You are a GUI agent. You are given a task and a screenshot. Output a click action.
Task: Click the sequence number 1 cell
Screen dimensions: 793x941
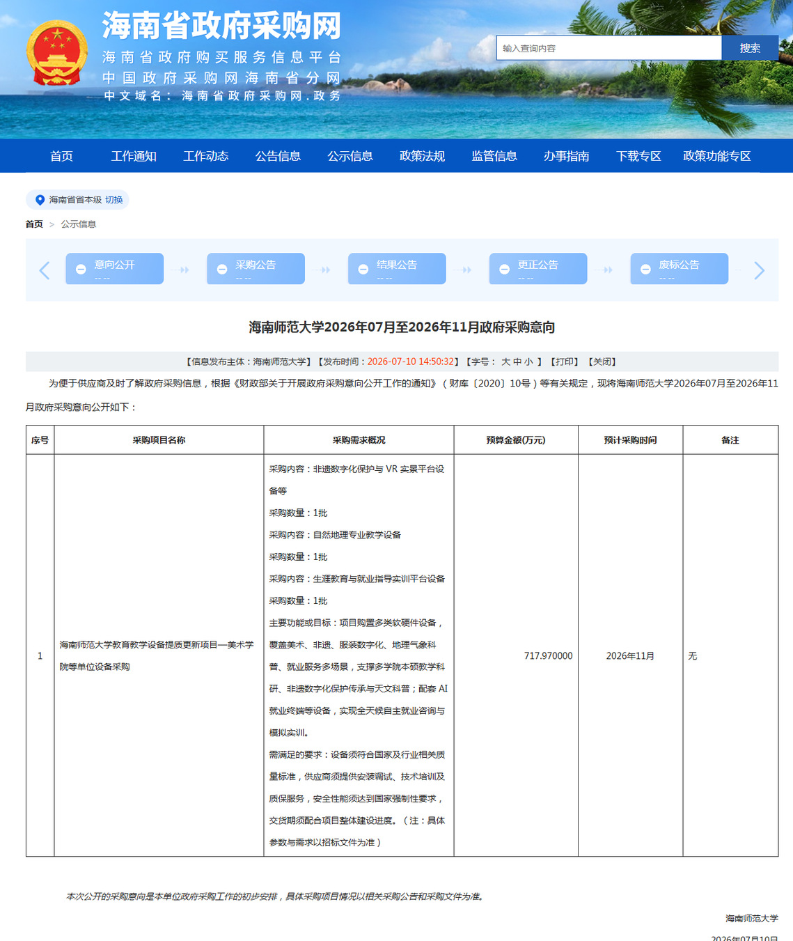point(40,656)
